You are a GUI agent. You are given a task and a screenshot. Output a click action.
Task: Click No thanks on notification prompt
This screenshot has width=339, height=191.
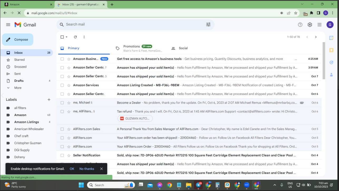click(87, 169)
